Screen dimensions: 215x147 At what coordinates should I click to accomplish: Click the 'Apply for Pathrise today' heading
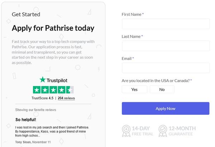click(53, 28)
